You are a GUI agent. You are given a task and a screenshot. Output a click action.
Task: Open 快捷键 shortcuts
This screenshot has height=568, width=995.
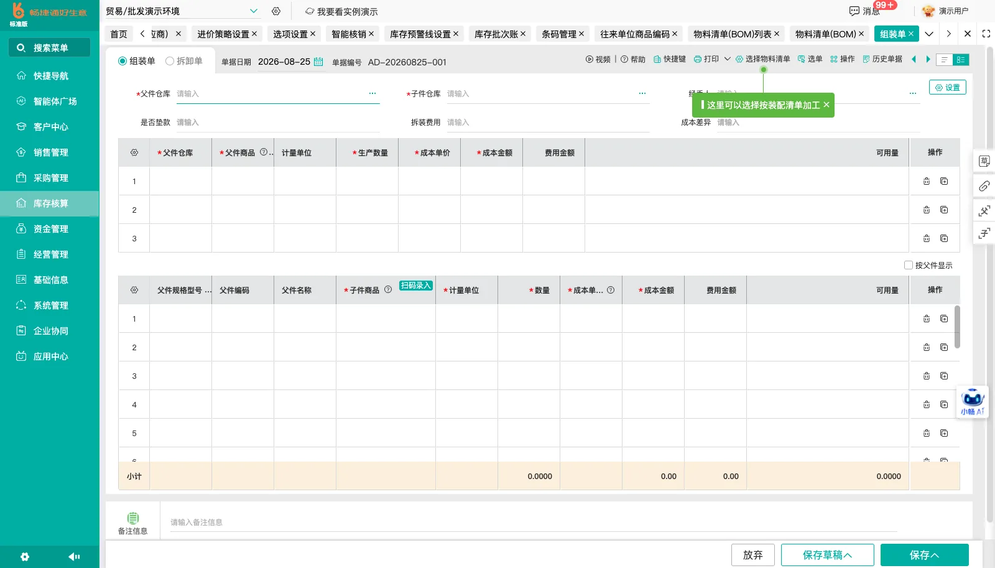[669, 59]
